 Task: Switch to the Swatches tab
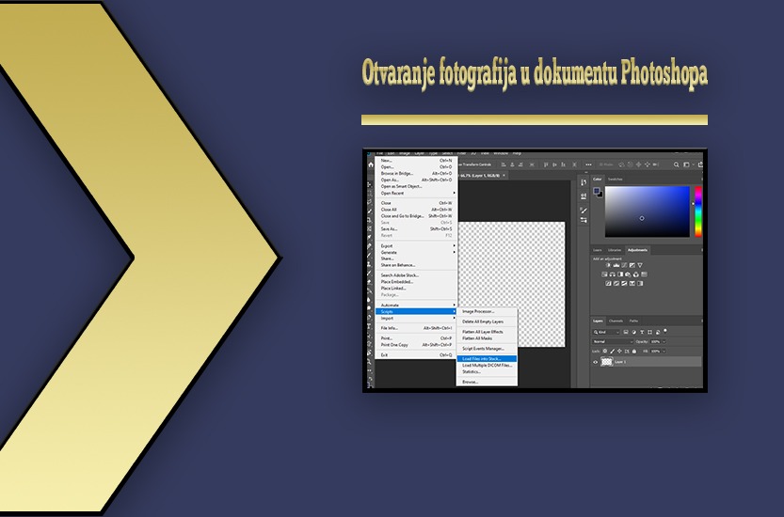pyautogui.click(x=615, y=179)
